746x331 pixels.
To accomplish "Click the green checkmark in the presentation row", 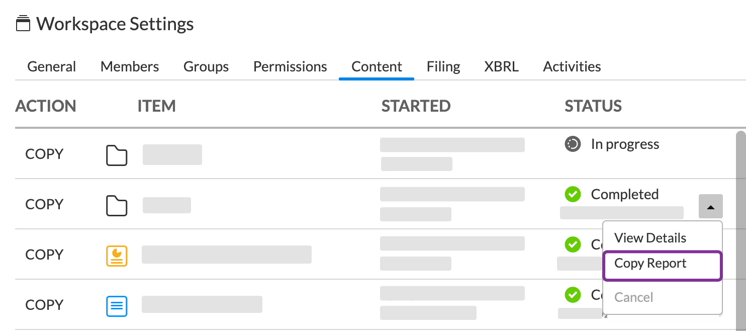I will 573,244.
